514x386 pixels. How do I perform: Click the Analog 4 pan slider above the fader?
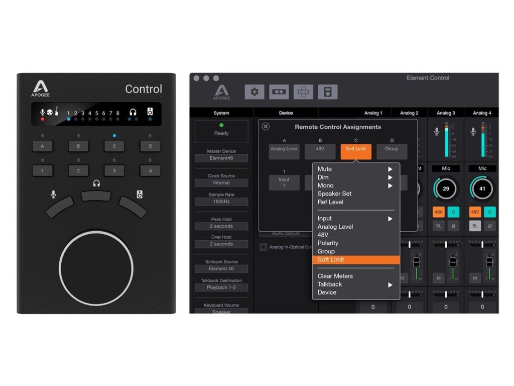[482, 244]
